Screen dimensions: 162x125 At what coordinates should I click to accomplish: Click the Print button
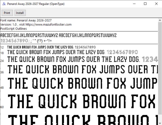point(7,13)
